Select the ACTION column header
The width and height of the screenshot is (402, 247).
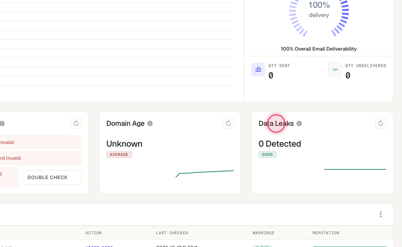click(x=94, y=233)
